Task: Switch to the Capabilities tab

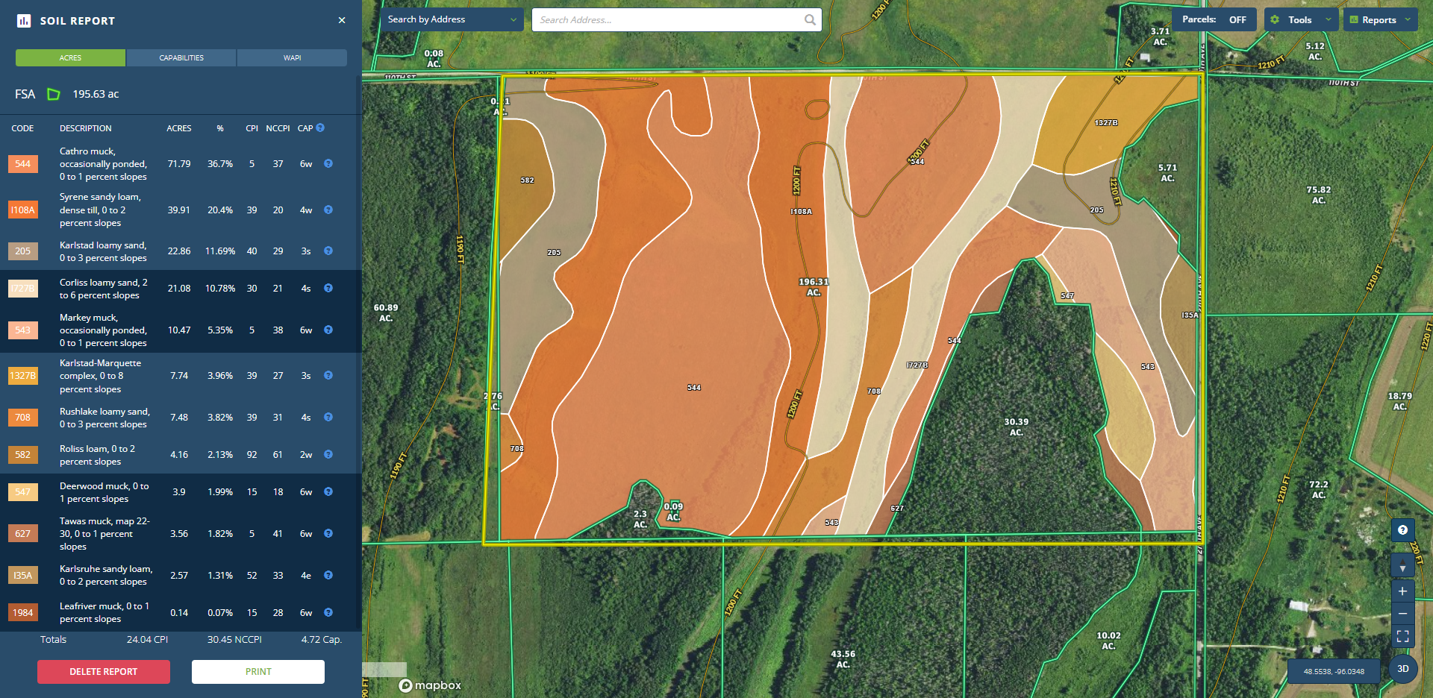Action: 181,58
